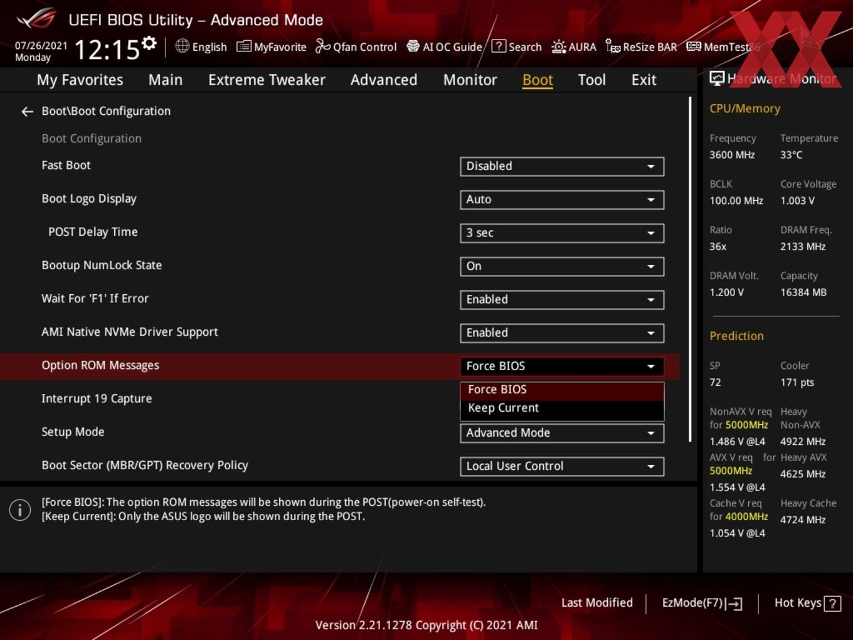Open Hot Keys help
Viewport: 853px width, 640px height.
(x=807, y=603)
